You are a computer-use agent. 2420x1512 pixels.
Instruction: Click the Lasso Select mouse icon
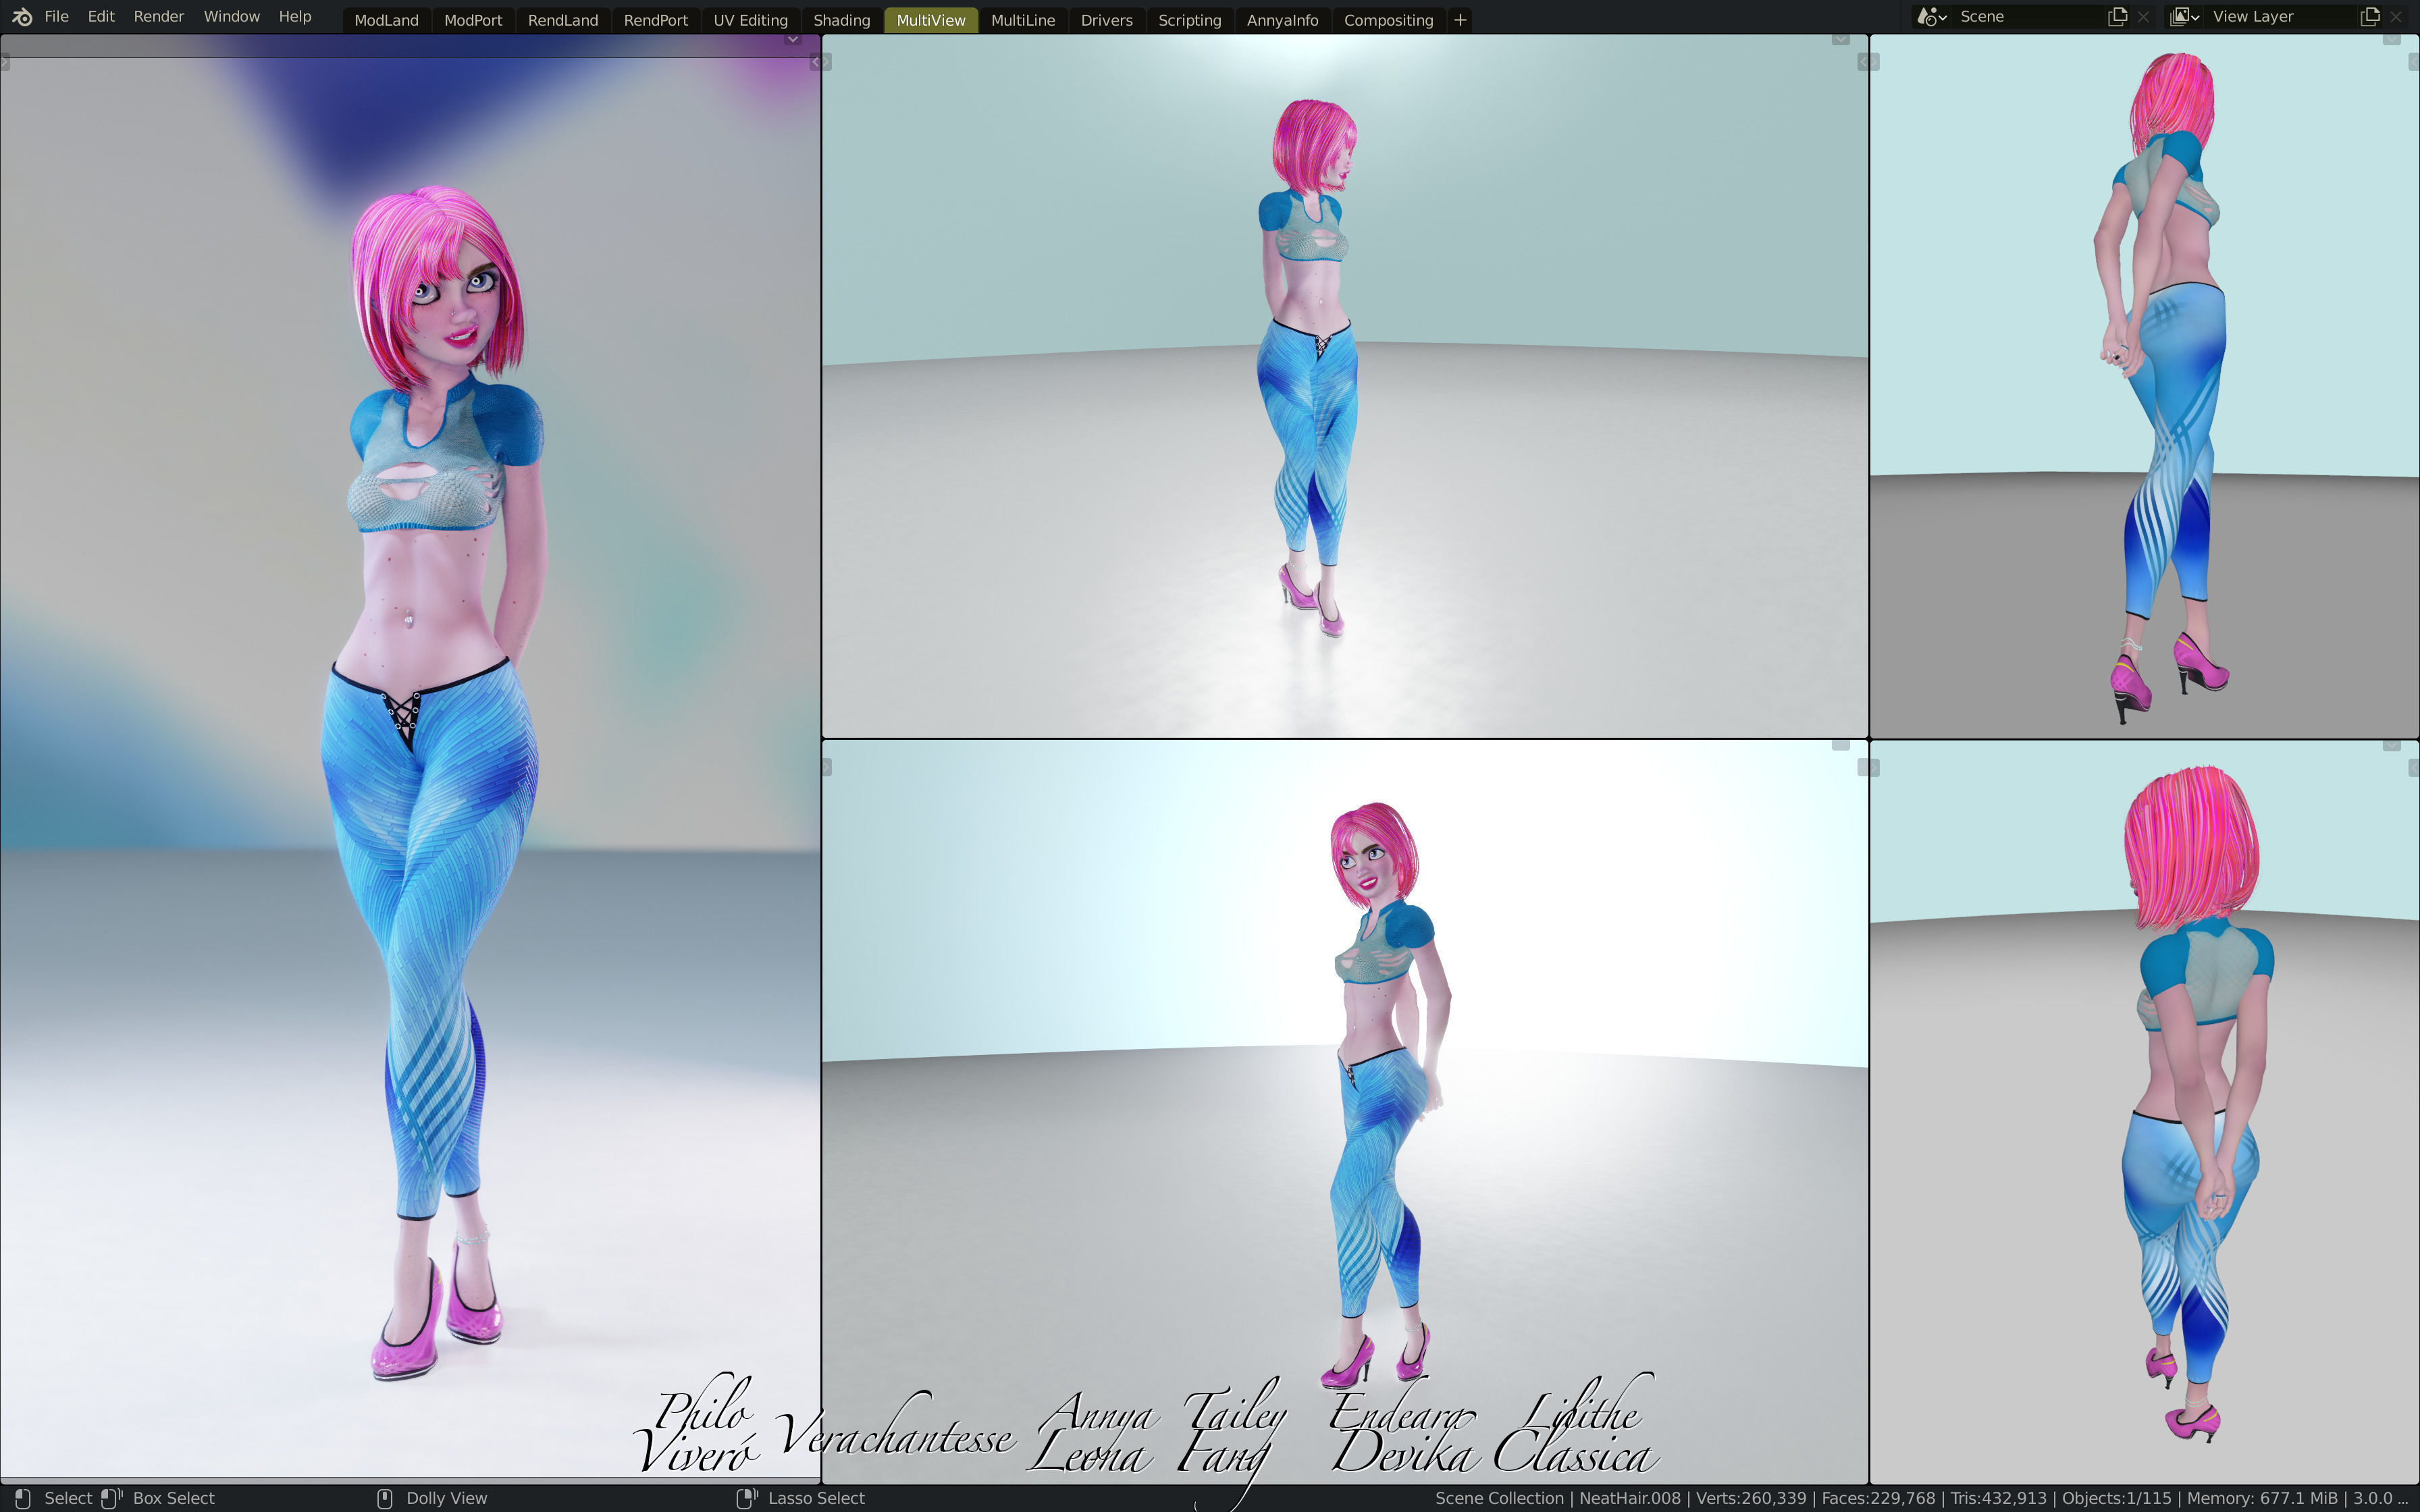pos(747,1498)
